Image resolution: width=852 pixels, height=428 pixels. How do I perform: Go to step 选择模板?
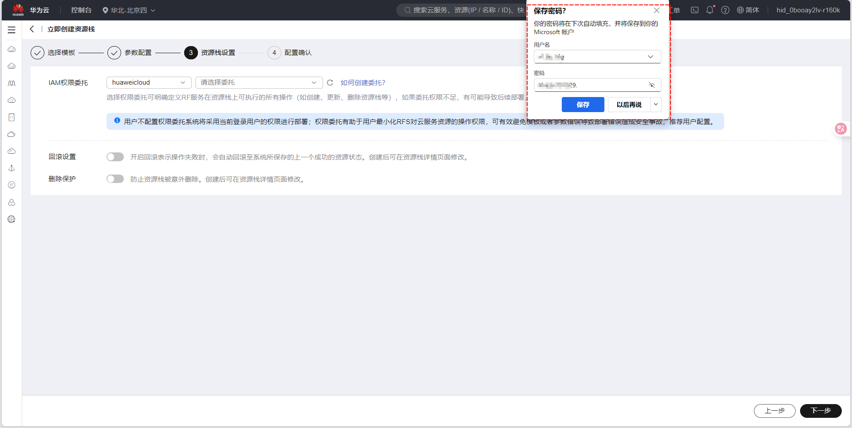[53, 52]
